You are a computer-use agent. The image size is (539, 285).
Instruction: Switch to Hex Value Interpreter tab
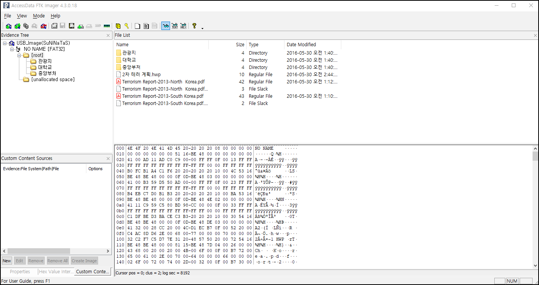[x=56, y=272]
